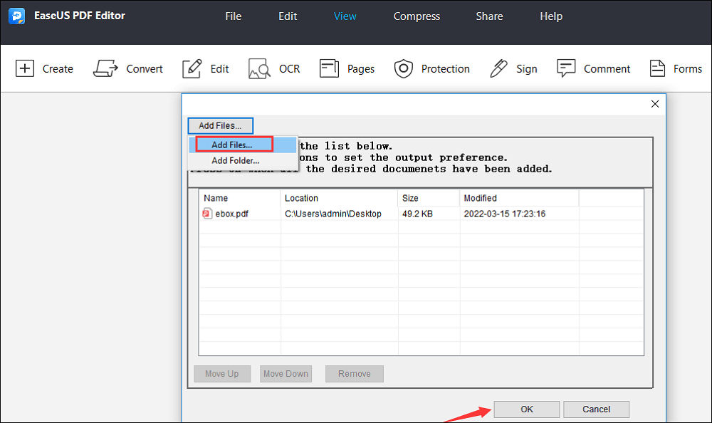Activate the Edit pencil icon in toolbar
This screenshot has height=423, width=712.
pyautogui.click(x=192, y=68)
